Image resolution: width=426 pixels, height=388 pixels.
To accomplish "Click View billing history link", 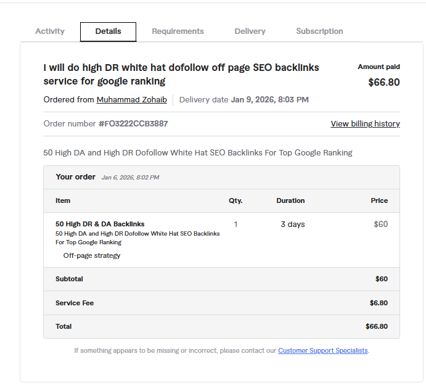I will point(365,124).
